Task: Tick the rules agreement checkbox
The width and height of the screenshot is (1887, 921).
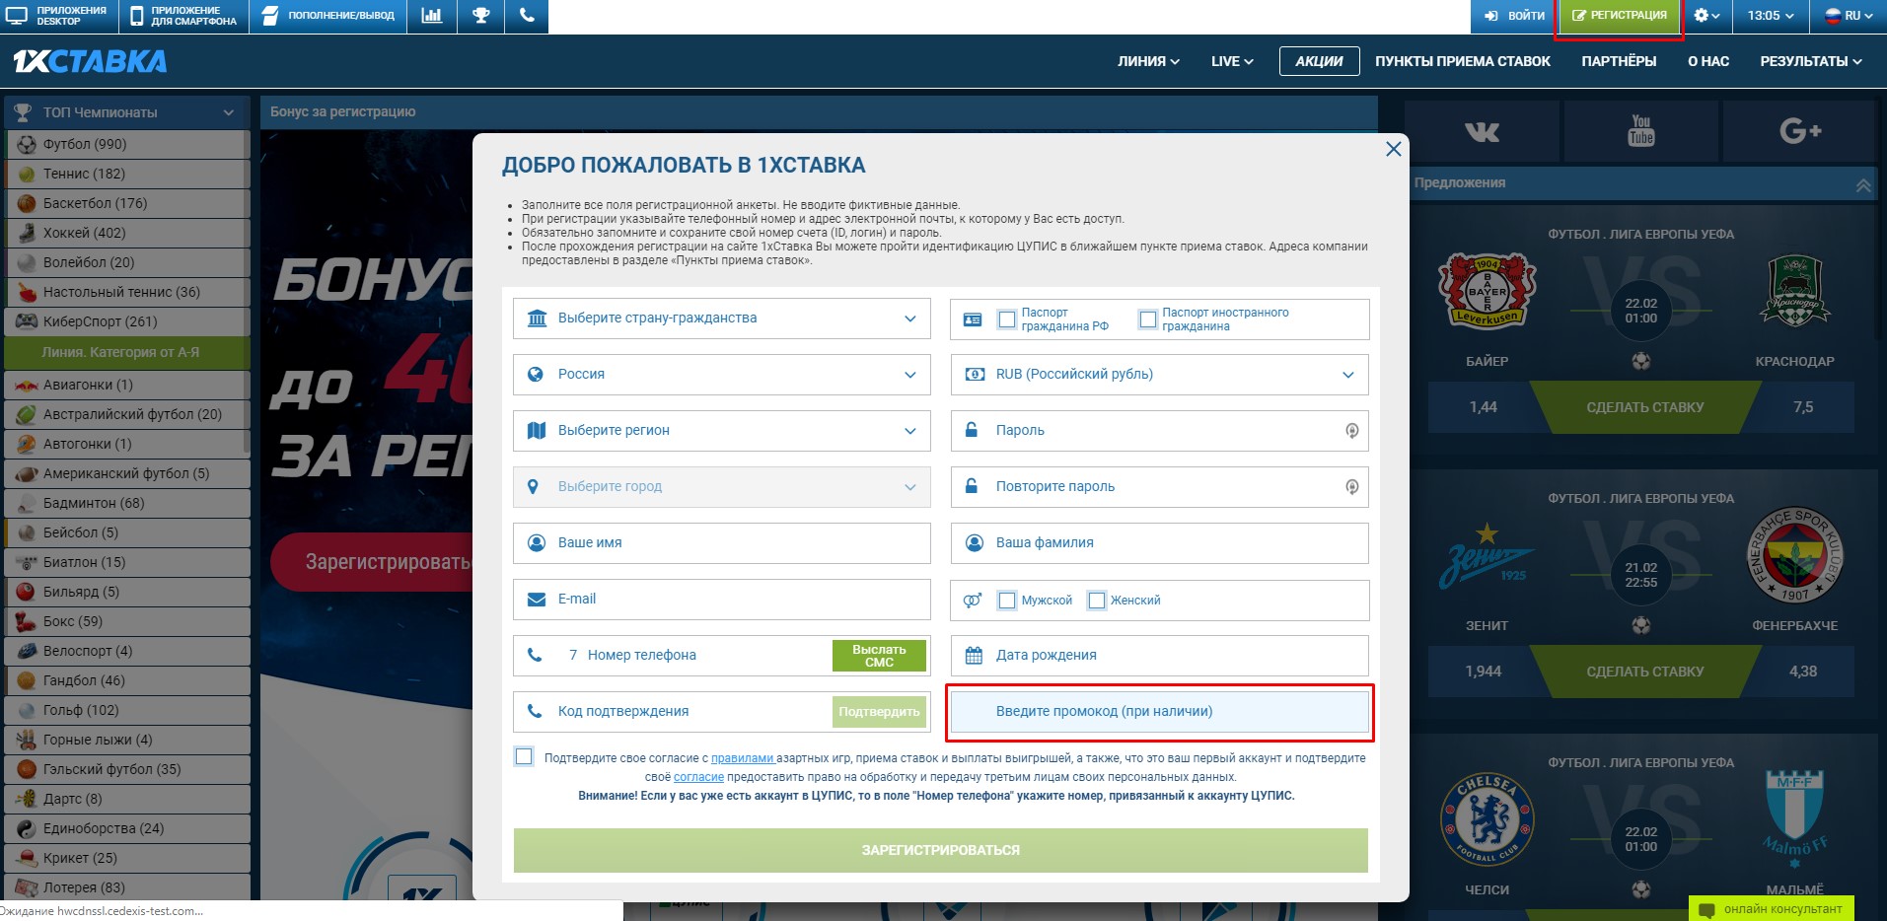Action: pyautogui.click(x=524, y=757)
